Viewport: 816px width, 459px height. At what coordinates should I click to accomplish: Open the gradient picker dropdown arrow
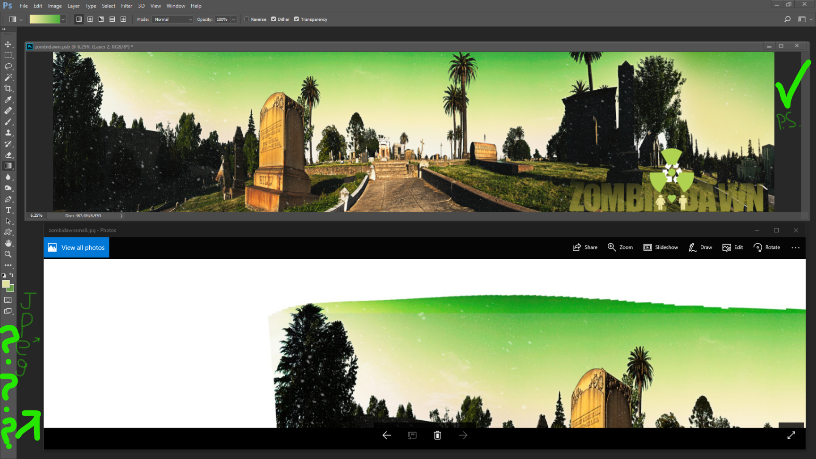[x=63, y=19]
